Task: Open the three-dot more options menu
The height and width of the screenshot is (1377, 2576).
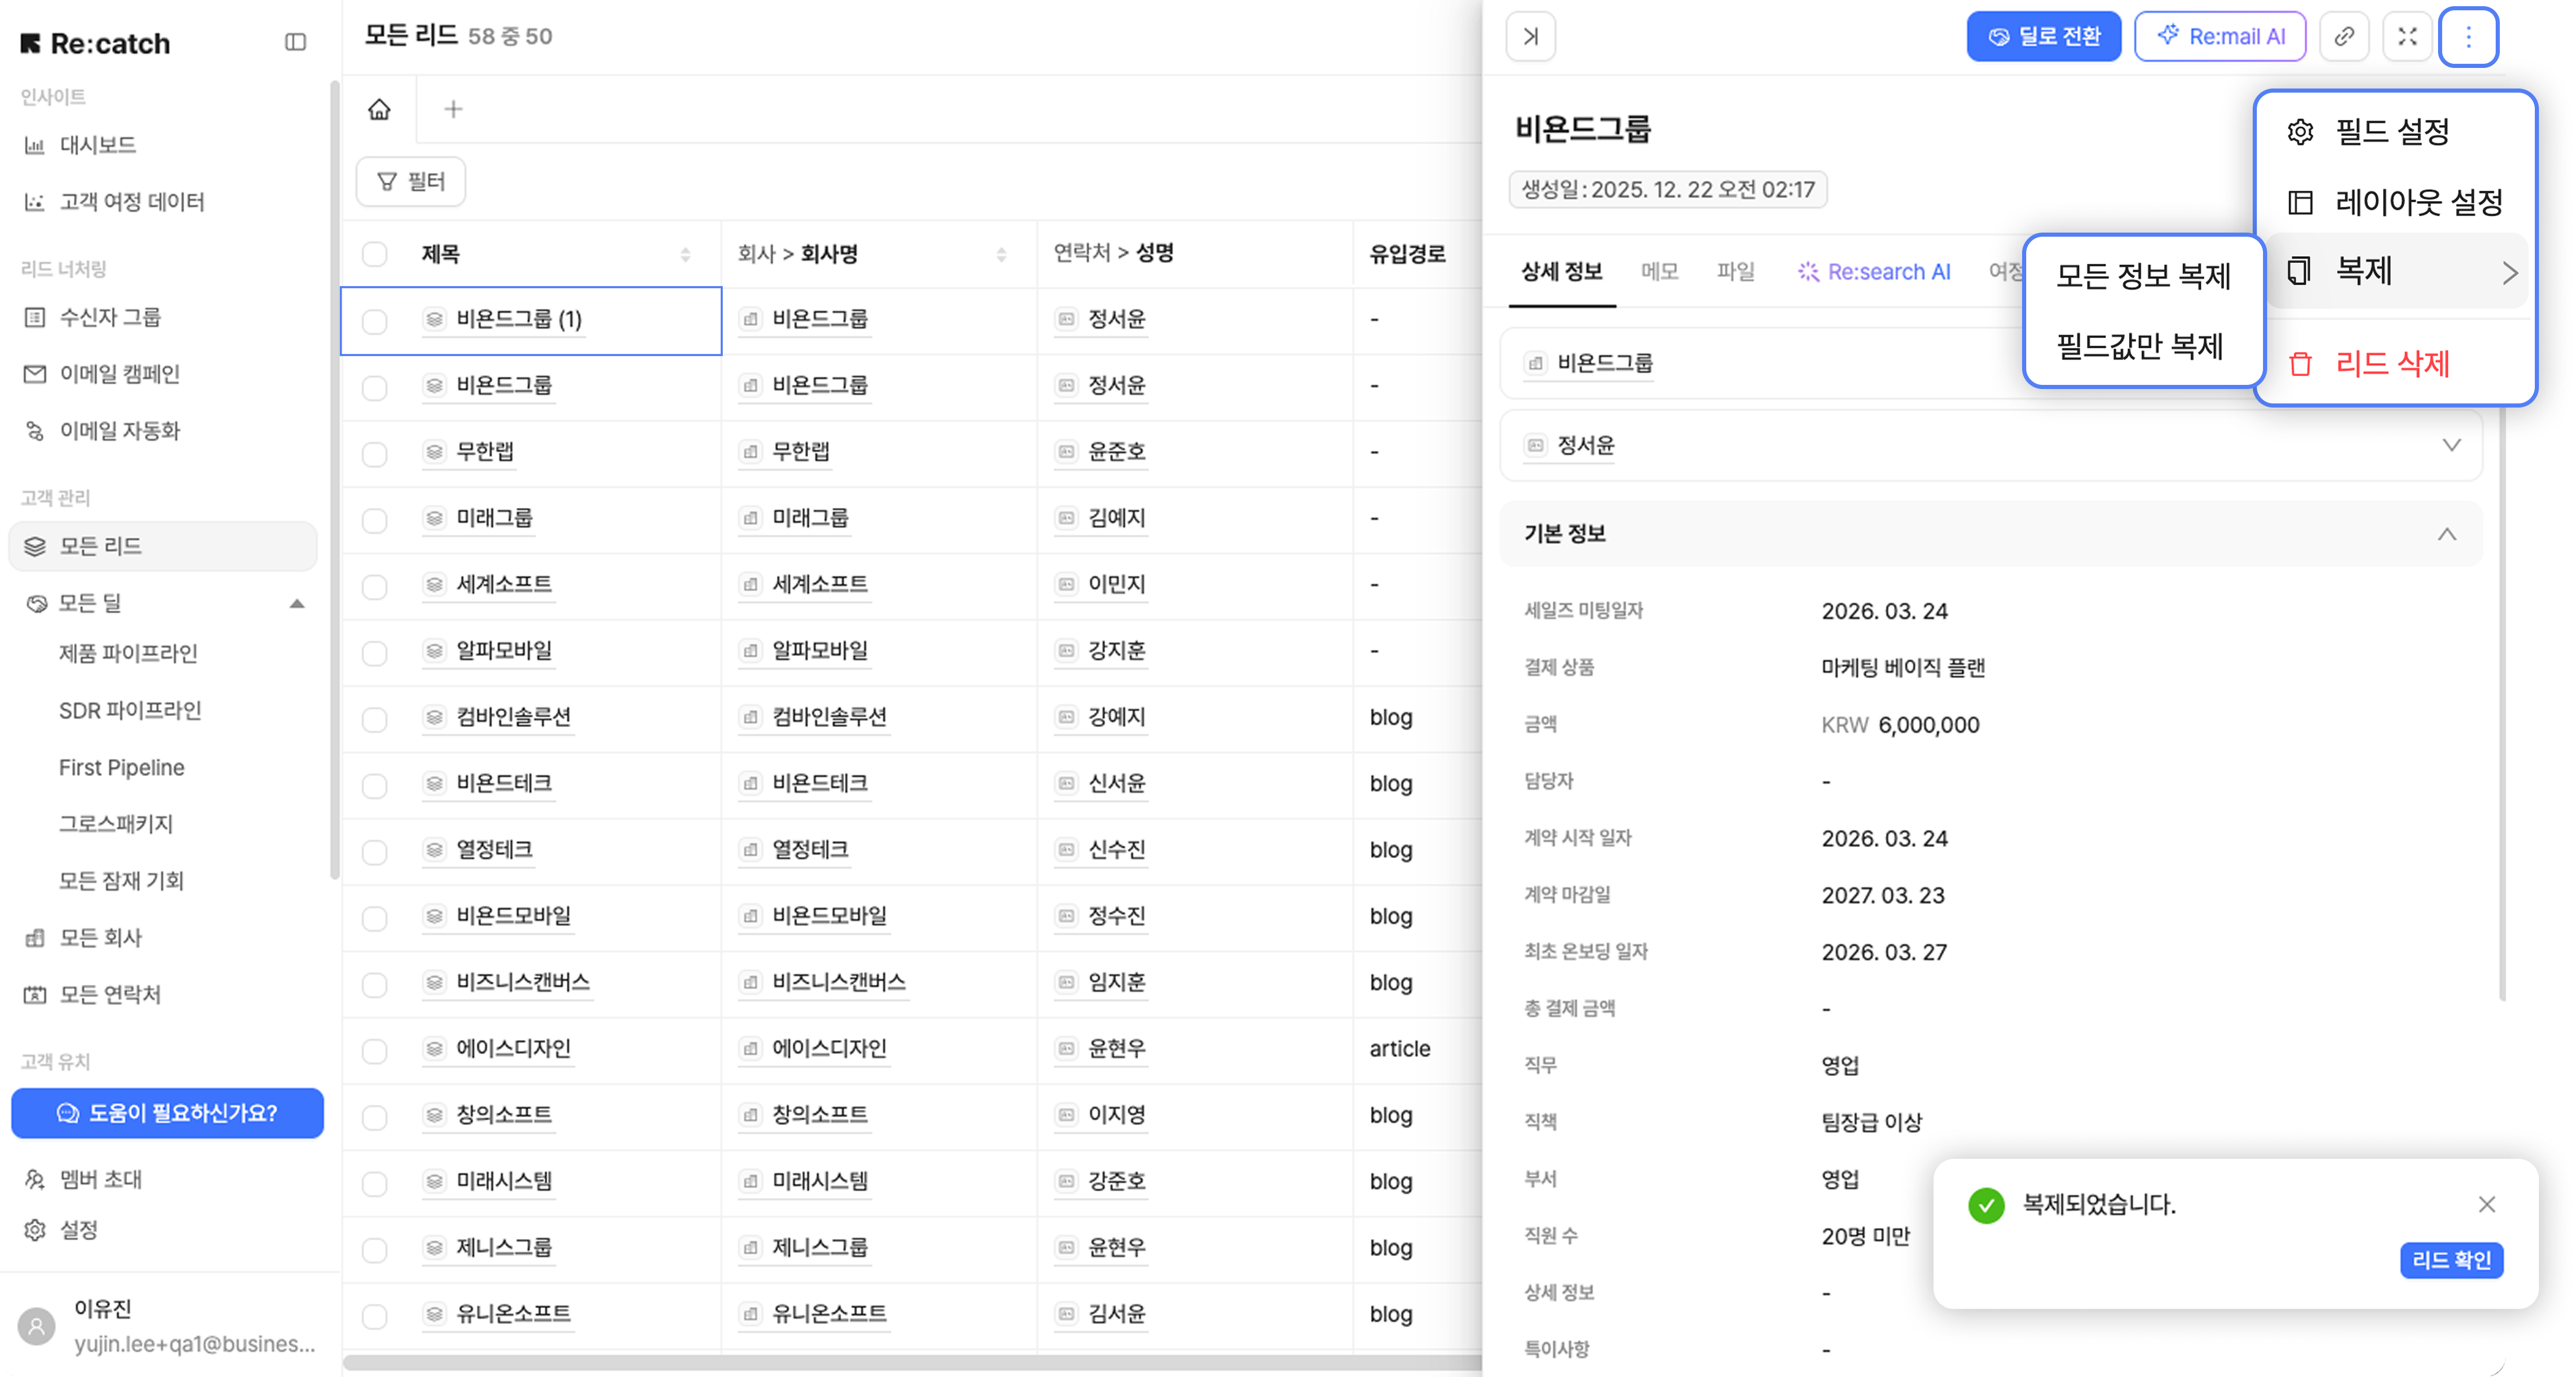Action: click(x=2468, y=37)
